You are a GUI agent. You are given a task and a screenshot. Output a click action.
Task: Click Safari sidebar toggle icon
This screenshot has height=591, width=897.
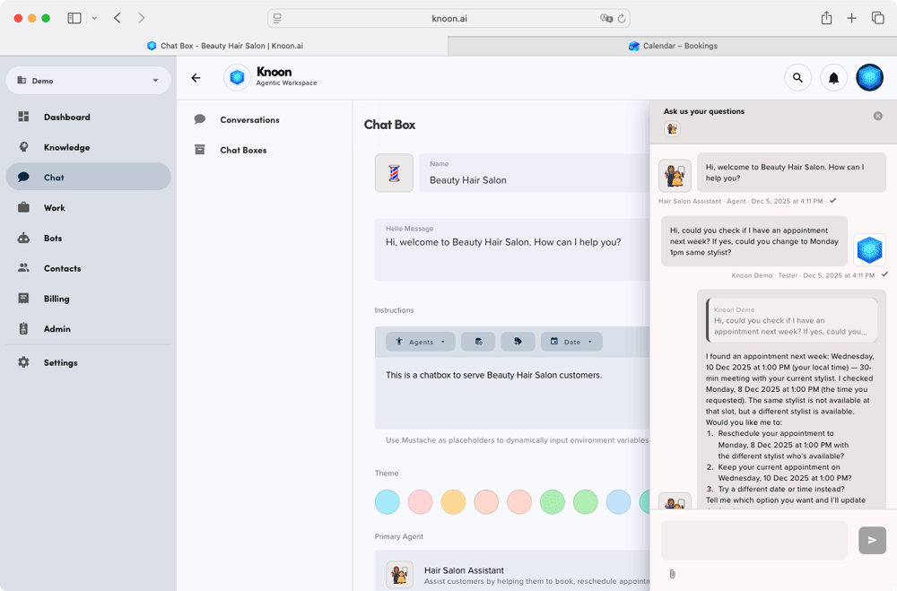click(74, 18)
